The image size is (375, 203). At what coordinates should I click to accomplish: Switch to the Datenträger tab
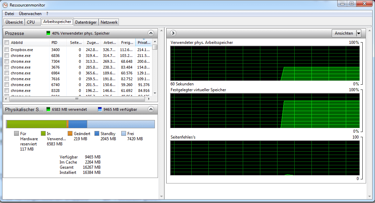click(86, 22)
